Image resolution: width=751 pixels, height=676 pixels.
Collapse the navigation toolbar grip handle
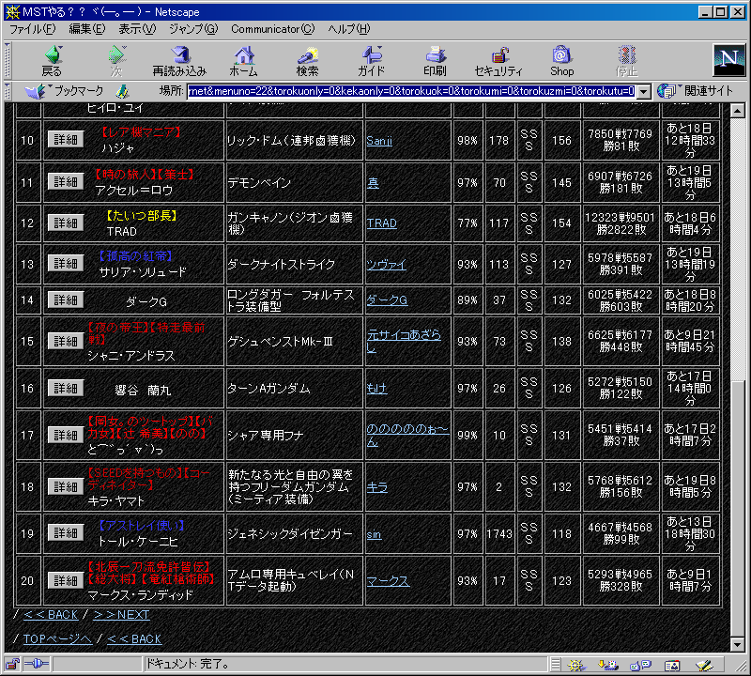[x=8, y=61]
